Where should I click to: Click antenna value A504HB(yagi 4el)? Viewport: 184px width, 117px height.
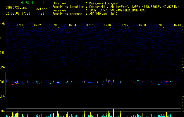coord(103,14)
